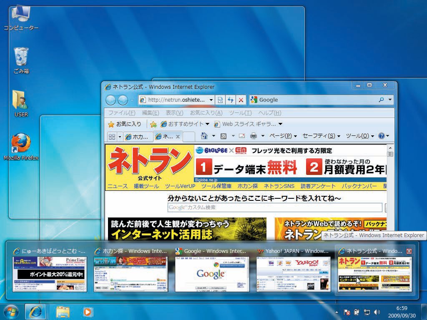Open the ファイル(F) menu
427x320 pixels.
122,112
